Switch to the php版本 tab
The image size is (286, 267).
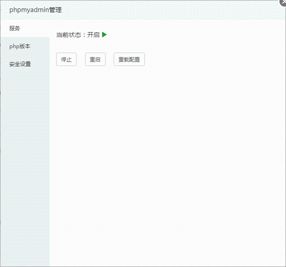pyautogui.click(x=25, y=46)
